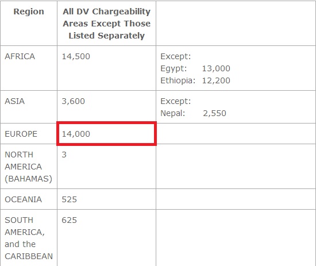This screenshot has height=266, width=316.
Task: Click the Nepal 2,550 exception text
Action: click(x=193, y=113)
